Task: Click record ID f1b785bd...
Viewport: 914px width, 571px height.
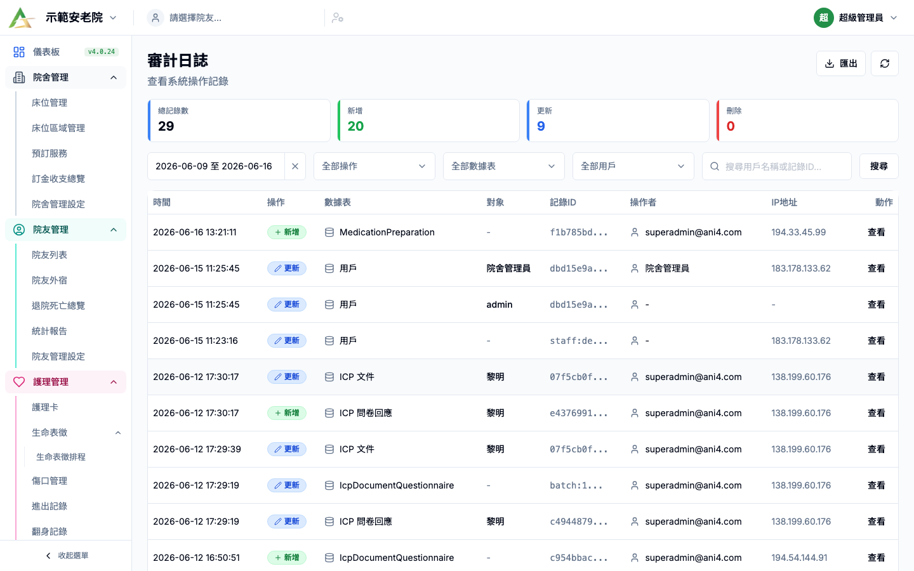Action: coord(579,232)
